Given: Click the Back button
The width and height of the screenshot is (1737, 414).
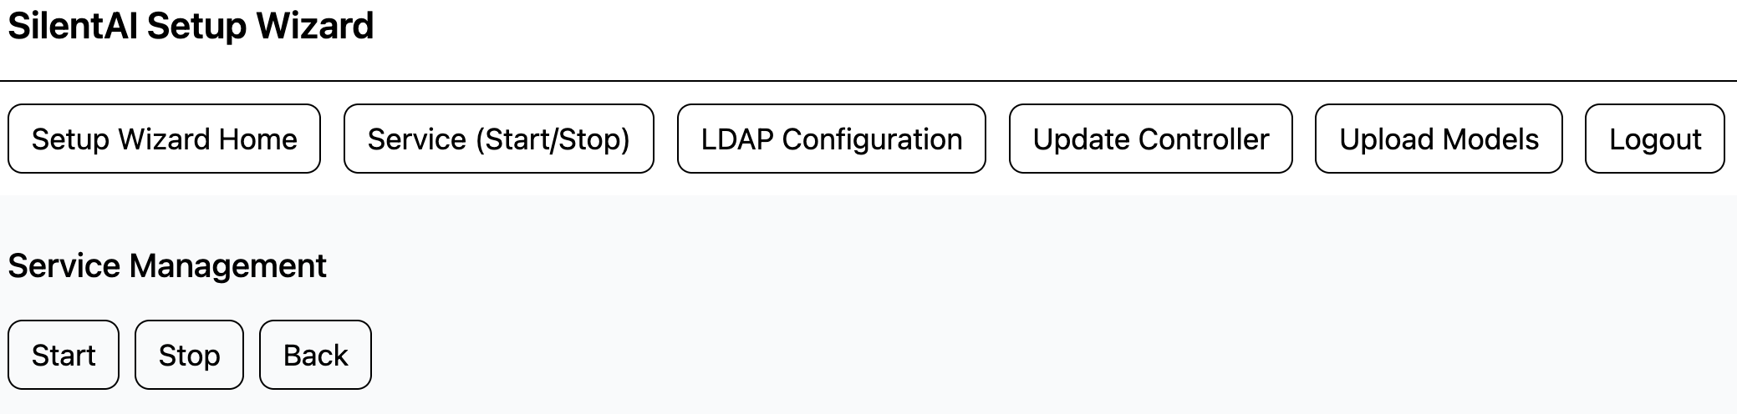Looking at the screenshot, I should click(315, 355).
